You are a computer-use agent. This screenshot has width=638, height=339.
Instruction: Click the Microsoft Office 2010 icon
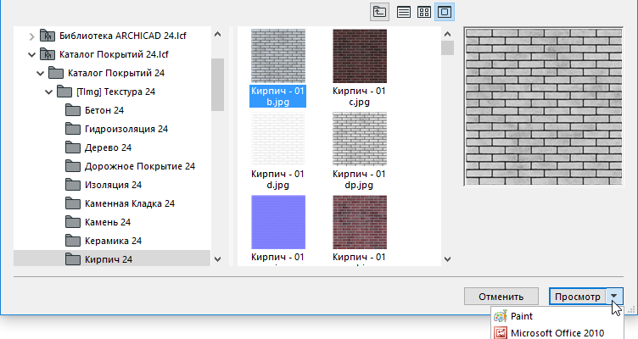coord(501,333)
